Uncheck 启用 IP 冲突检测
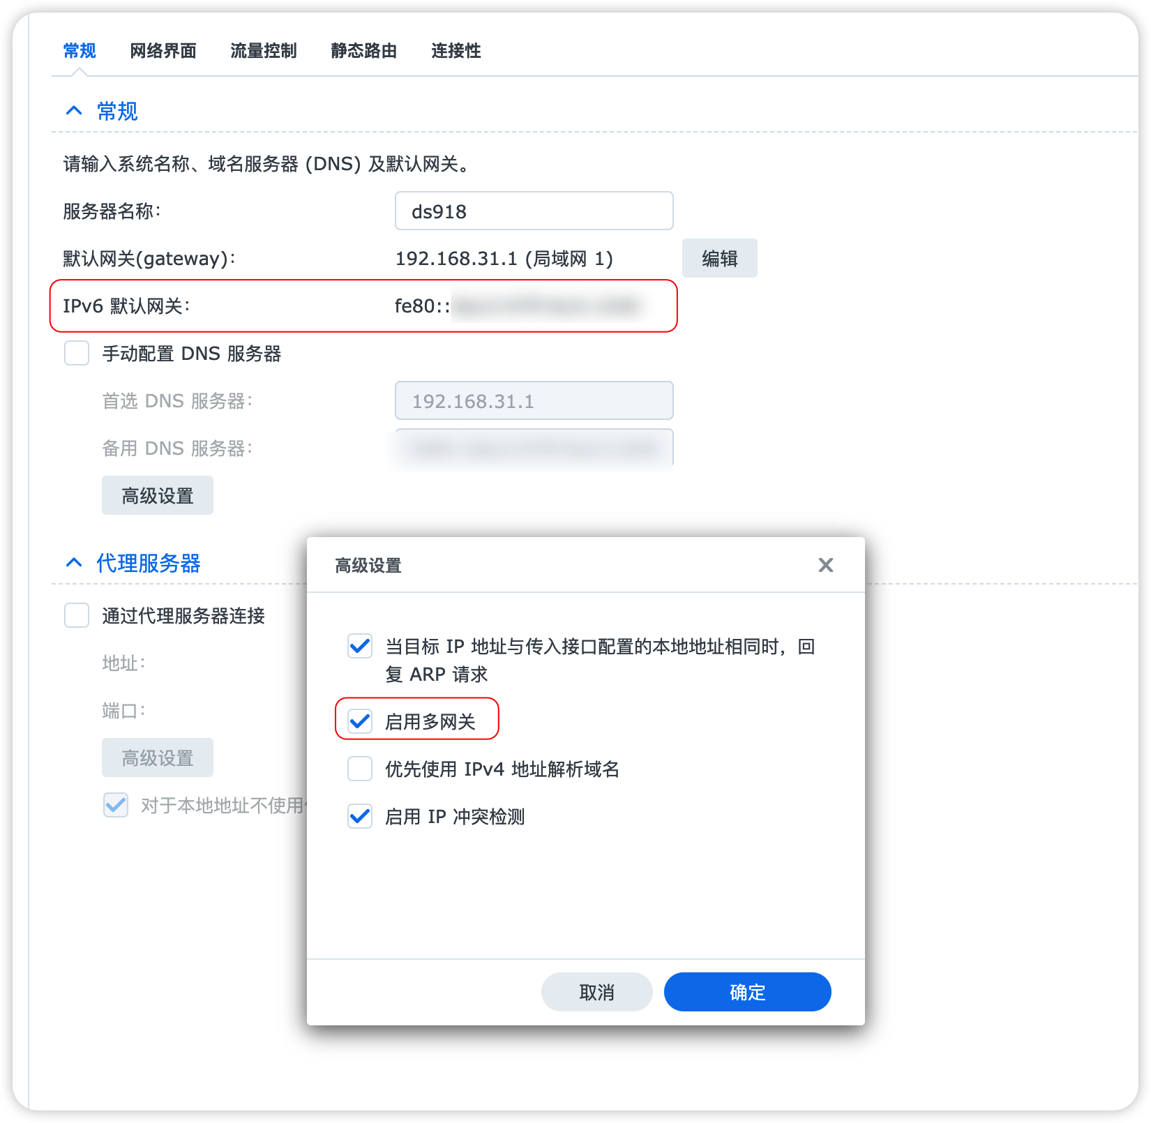Image resolution: width=1151 pixels, height=1123 pixels. click(x=360, y=817)
